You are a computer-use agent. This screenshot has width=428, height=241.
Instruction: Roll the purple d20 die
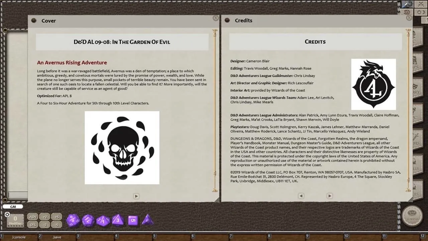(73, 221)
